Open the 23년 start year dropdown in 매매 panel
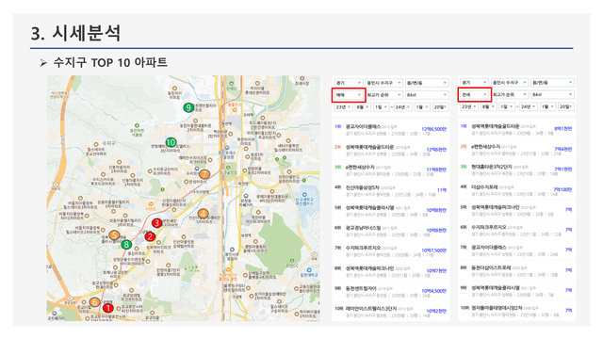 pos(343,106)
